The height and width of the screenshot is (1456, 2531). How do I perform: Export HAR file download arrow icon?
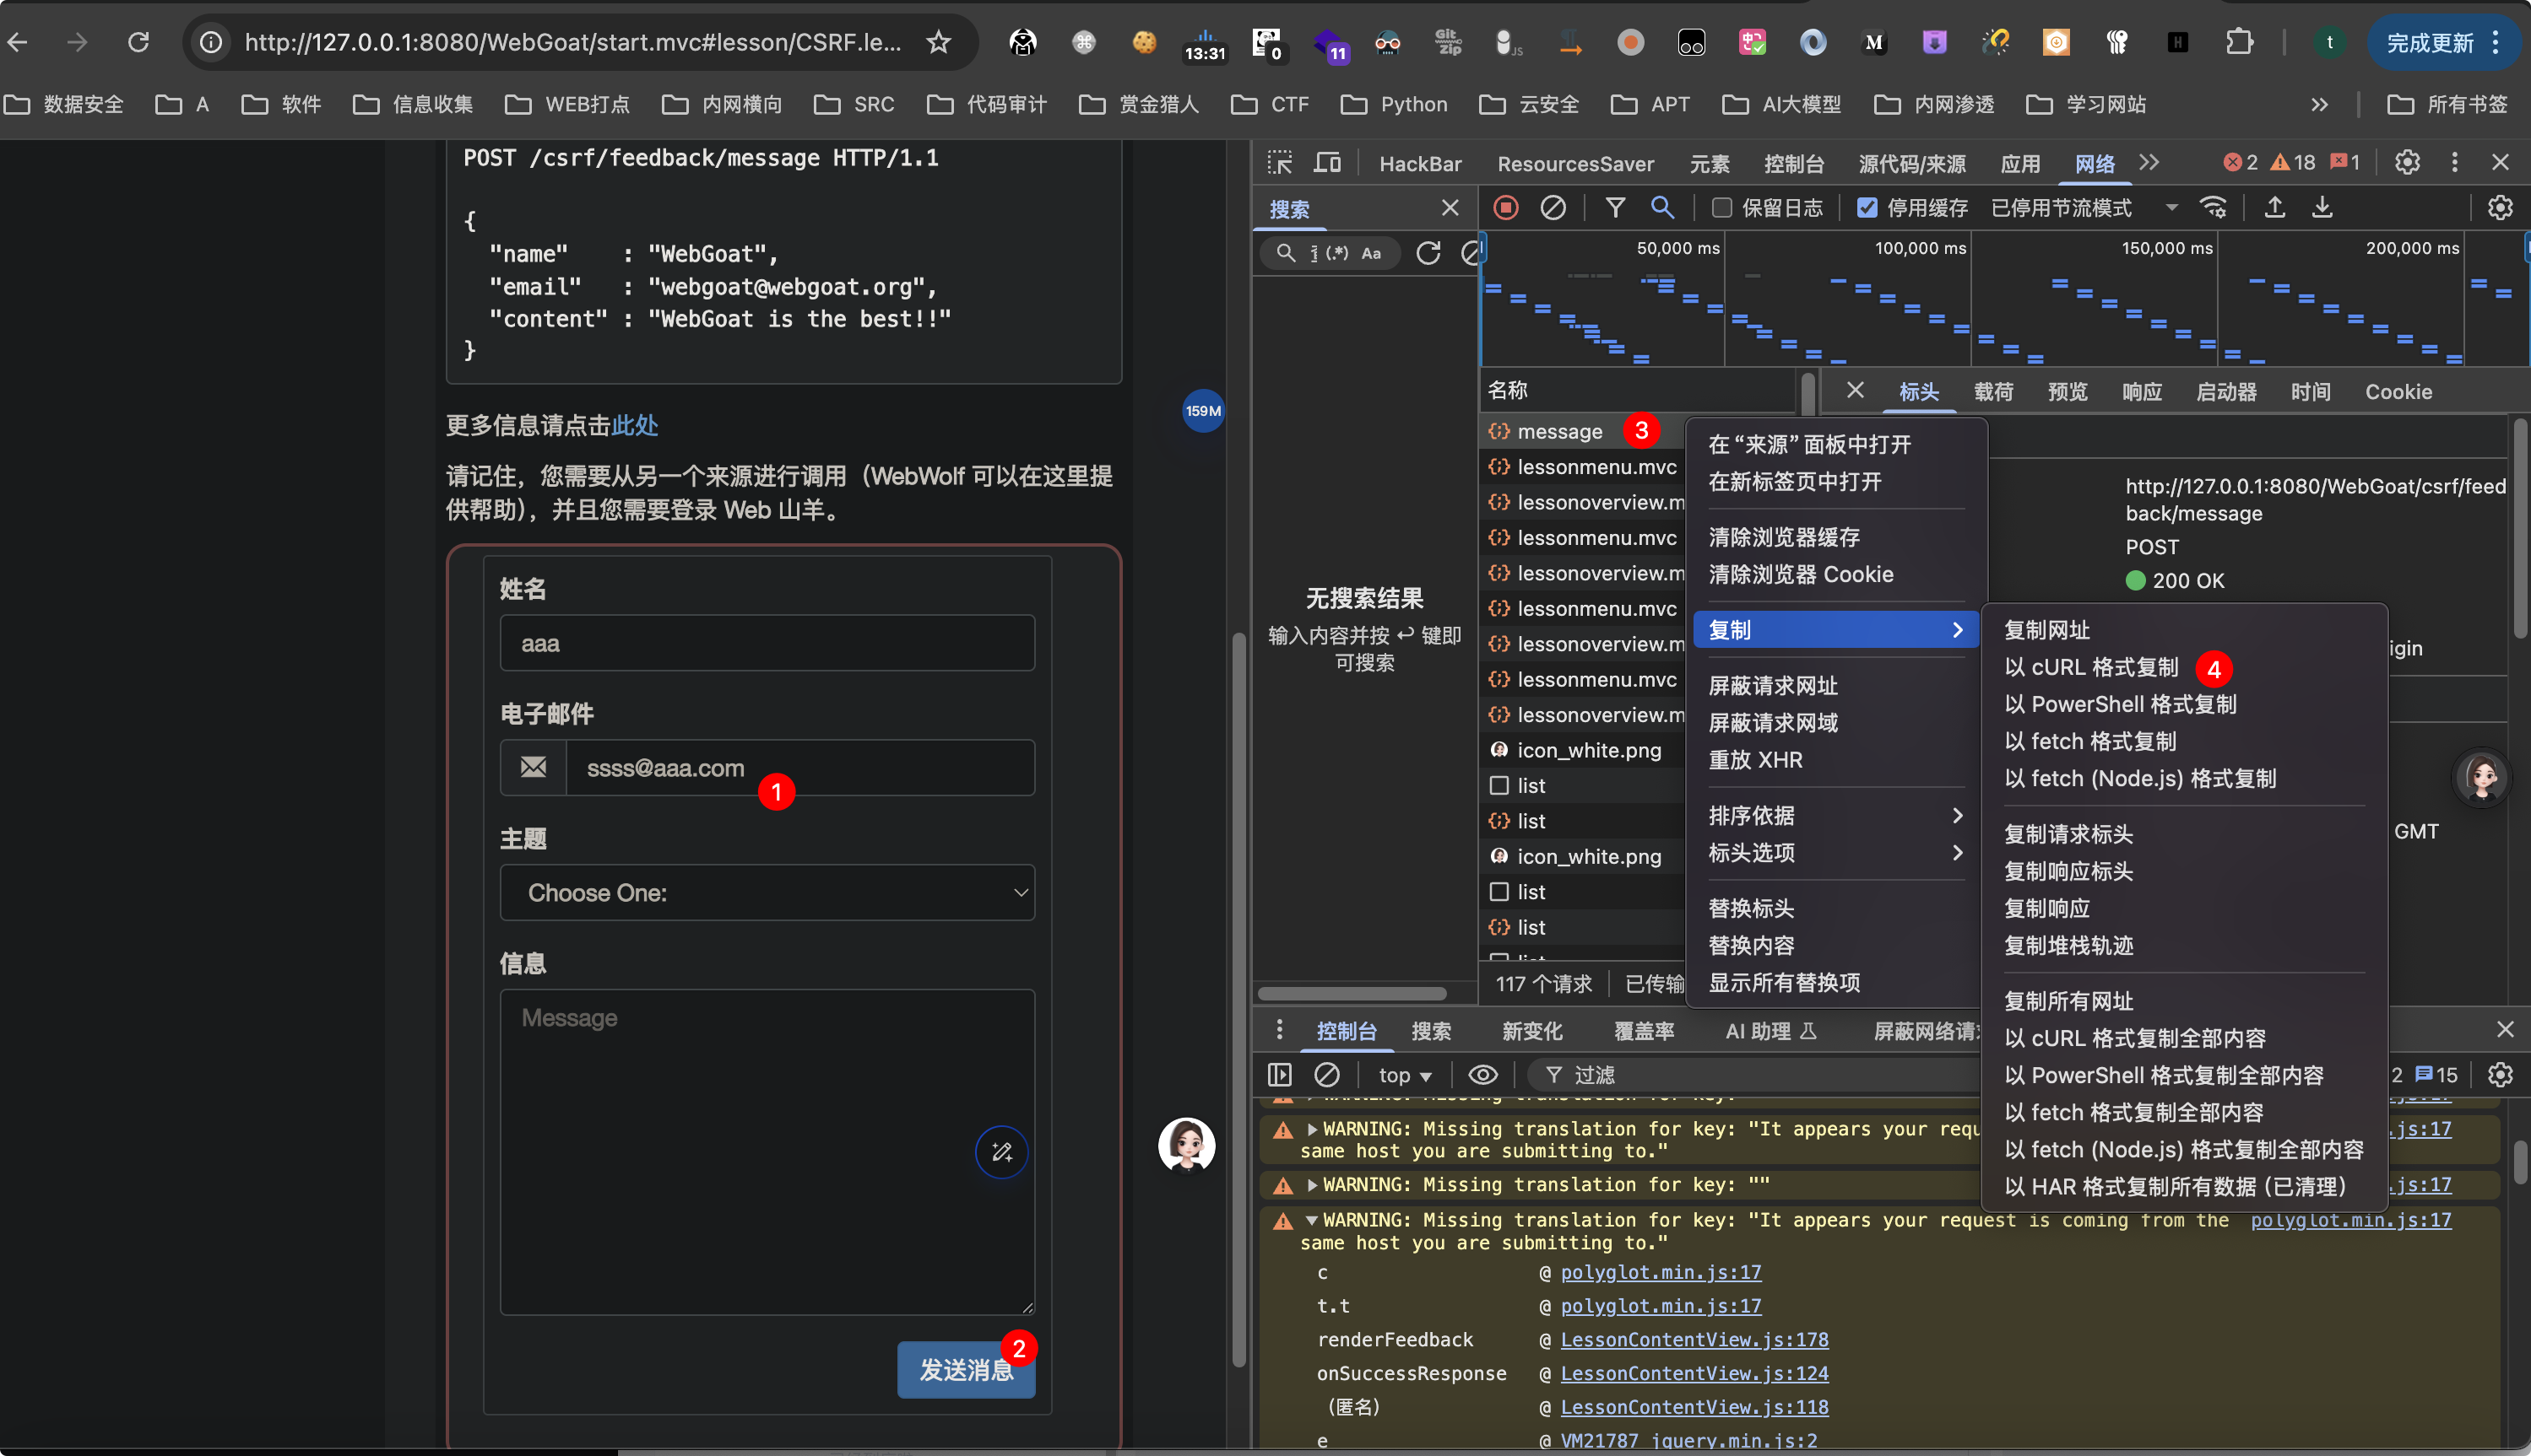[x=2322, y=207]
